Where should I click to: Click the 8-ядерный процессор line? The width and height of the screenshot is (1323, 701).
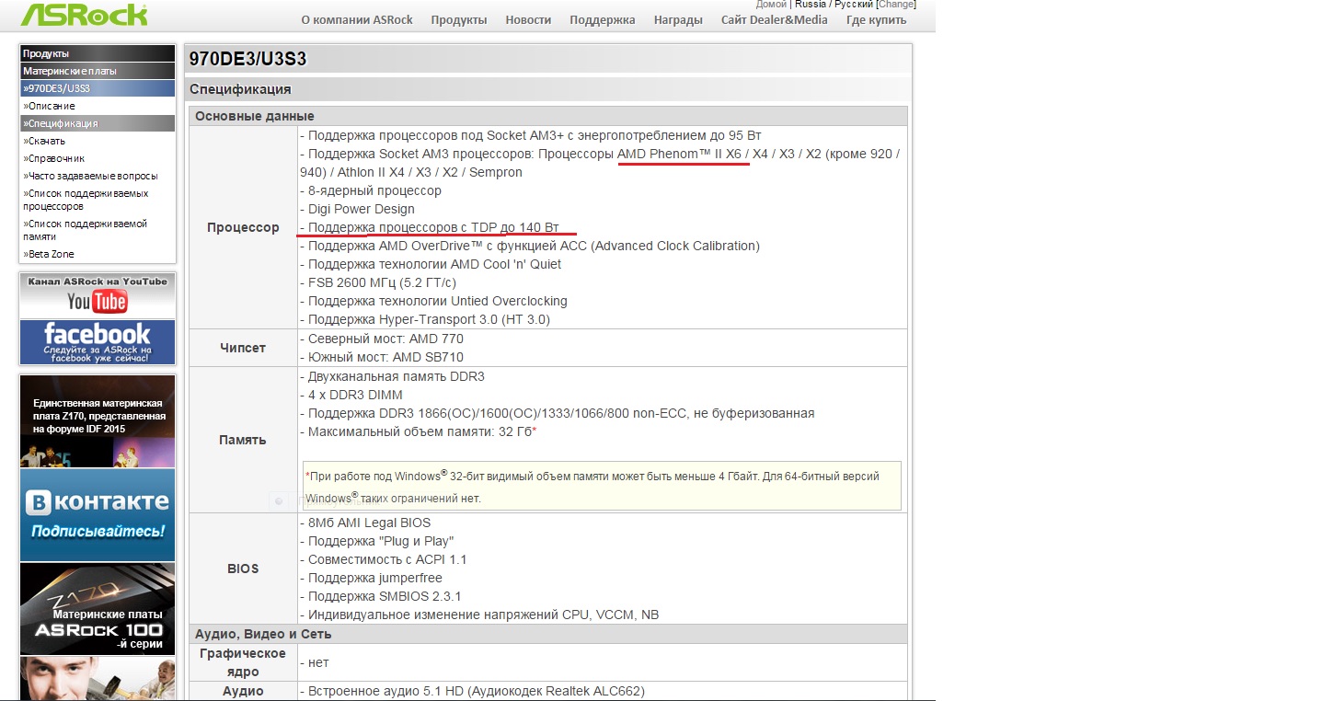point(371,190)
